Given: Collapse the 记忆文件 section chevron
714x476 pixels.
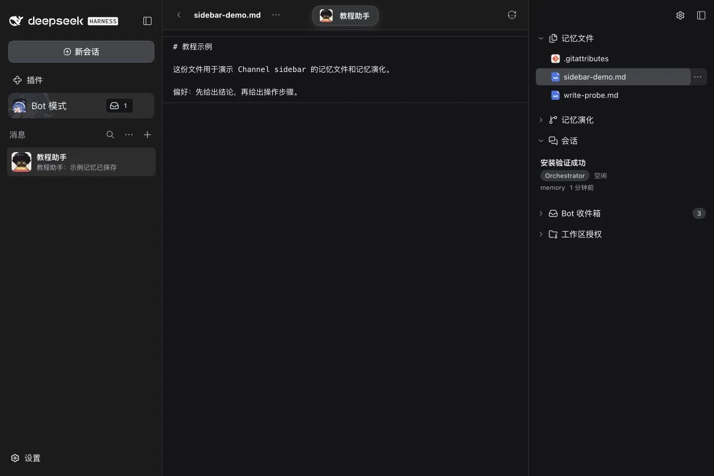Looking at the screenshot, I should [541, 38].
